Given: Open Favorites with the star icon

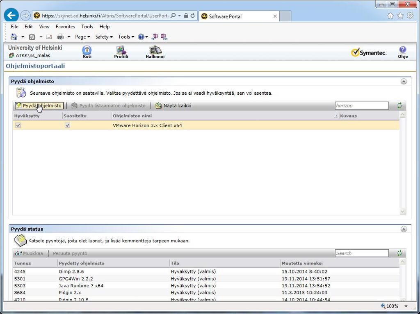Looking at the screenshot, I should tap(400, 16).
